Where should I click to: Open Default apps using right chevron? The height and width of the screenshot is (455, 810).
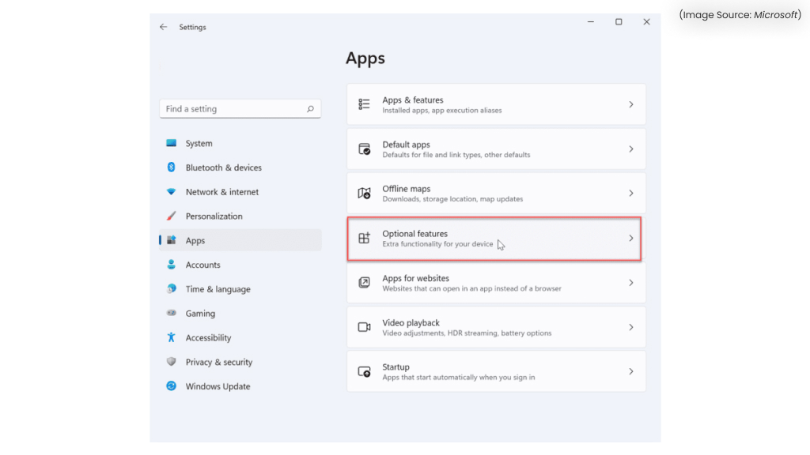pyautogui.click(x=630, y=149)
